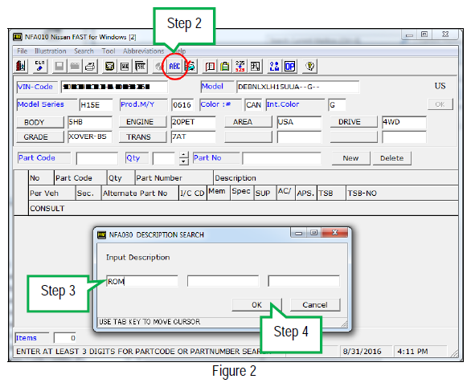Click the New button
The width and height of the screenshot is (471, 387).
click(350, 158)
